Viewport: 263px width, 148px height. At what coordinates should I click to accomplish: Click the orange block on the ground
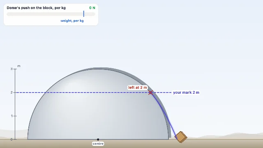(181, 137)
